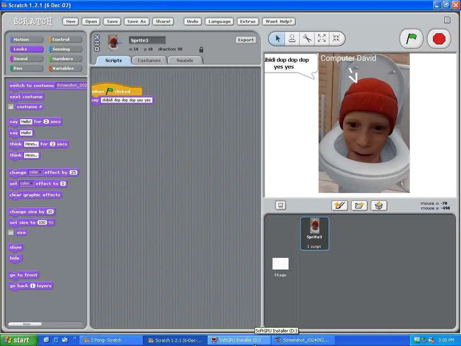Open costume dropdown in switch to costume block

click(x=72, y=85)
